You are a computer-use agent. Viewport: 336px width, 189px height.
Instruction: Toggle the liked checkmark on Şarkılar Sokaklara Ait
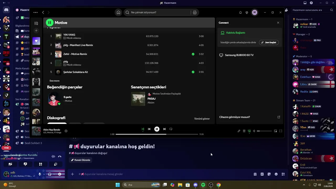193,72
